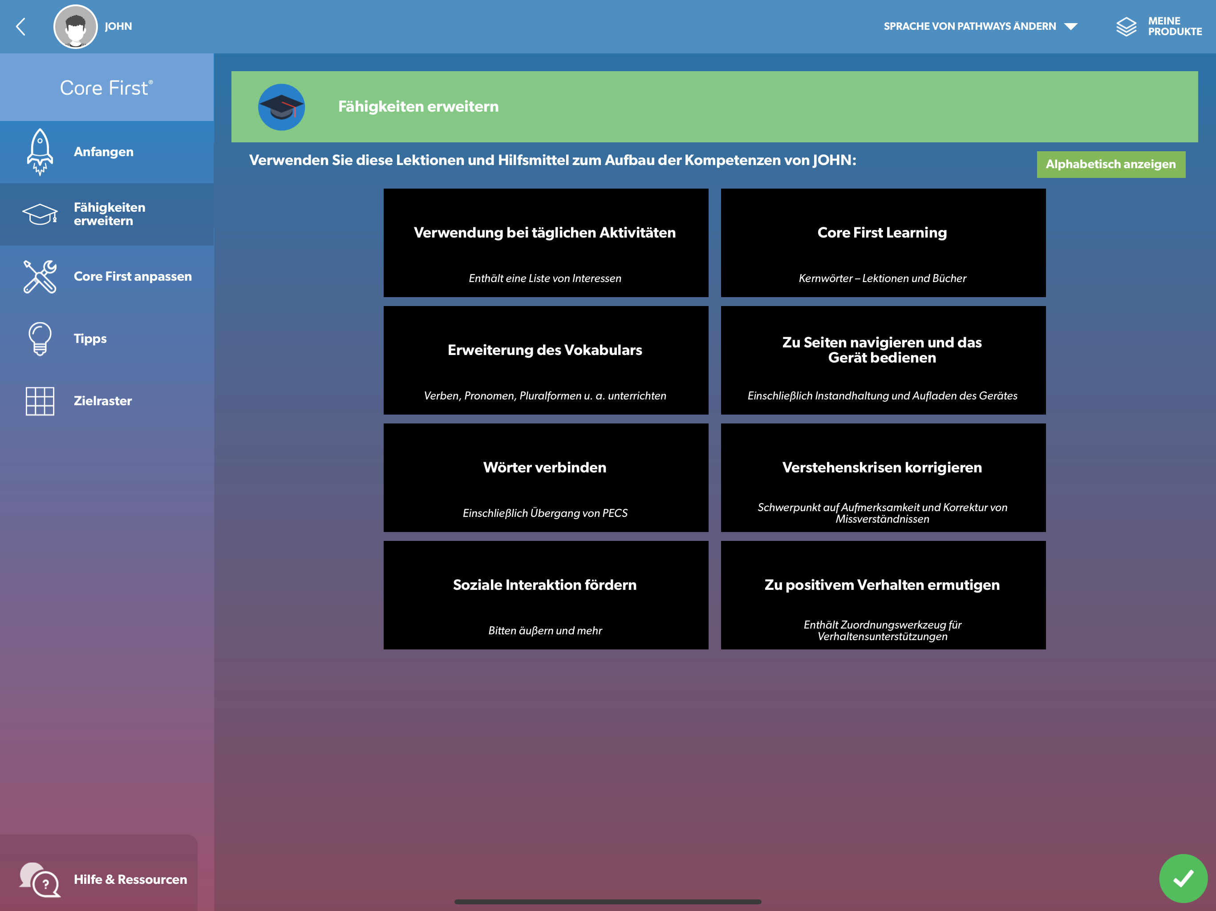Open the Zielraster section
This screenshot has width=1216, height=911.
107,400
